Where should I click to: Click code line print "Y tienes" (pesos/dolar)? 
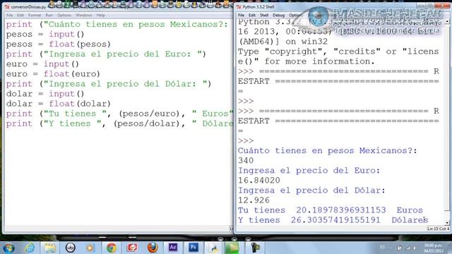pos(119,123)
